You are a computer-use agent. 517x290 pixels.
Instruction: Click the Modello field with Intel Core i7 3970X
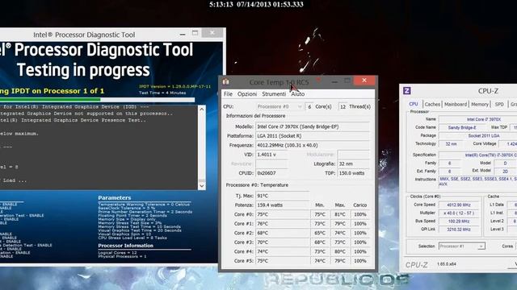pos(313,126)
